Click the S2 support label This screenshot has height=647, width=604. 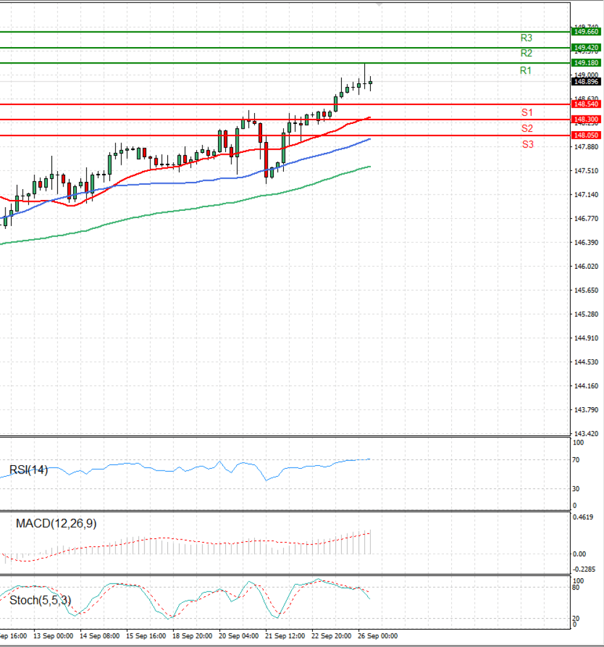coord(527,128)
